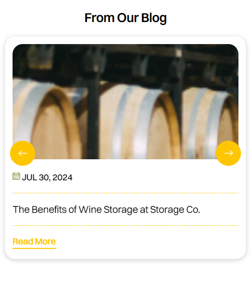Click the dashed divider above Read More
The width and height of the screenshot is (251, 295).
point(125,225)
